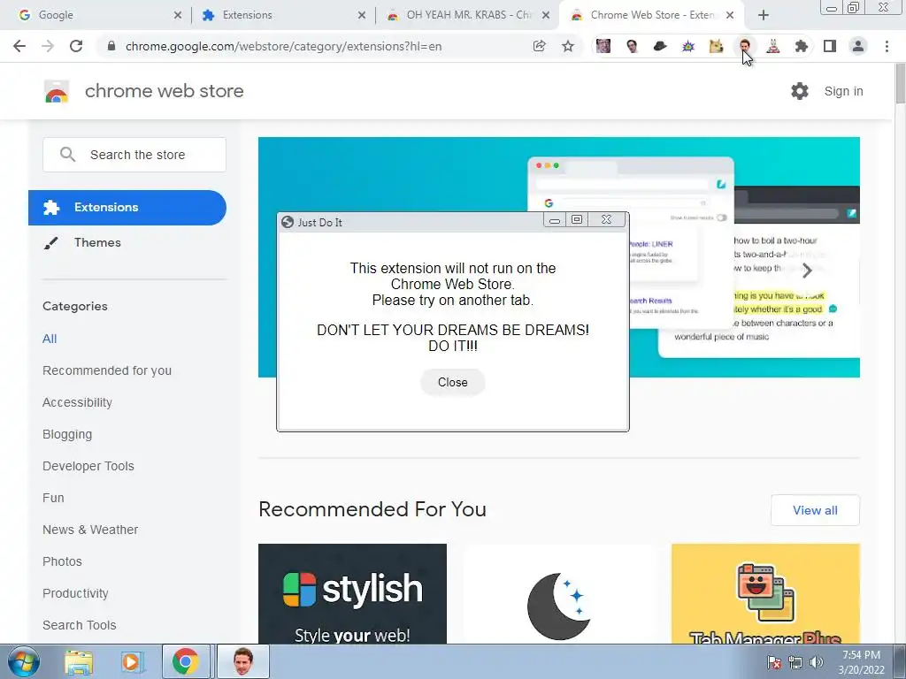Screen dimensions: 906x679
Task: Select Recommended for you category
Action: point(107,370)
